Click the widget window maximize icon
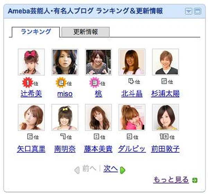 [198, 11]
